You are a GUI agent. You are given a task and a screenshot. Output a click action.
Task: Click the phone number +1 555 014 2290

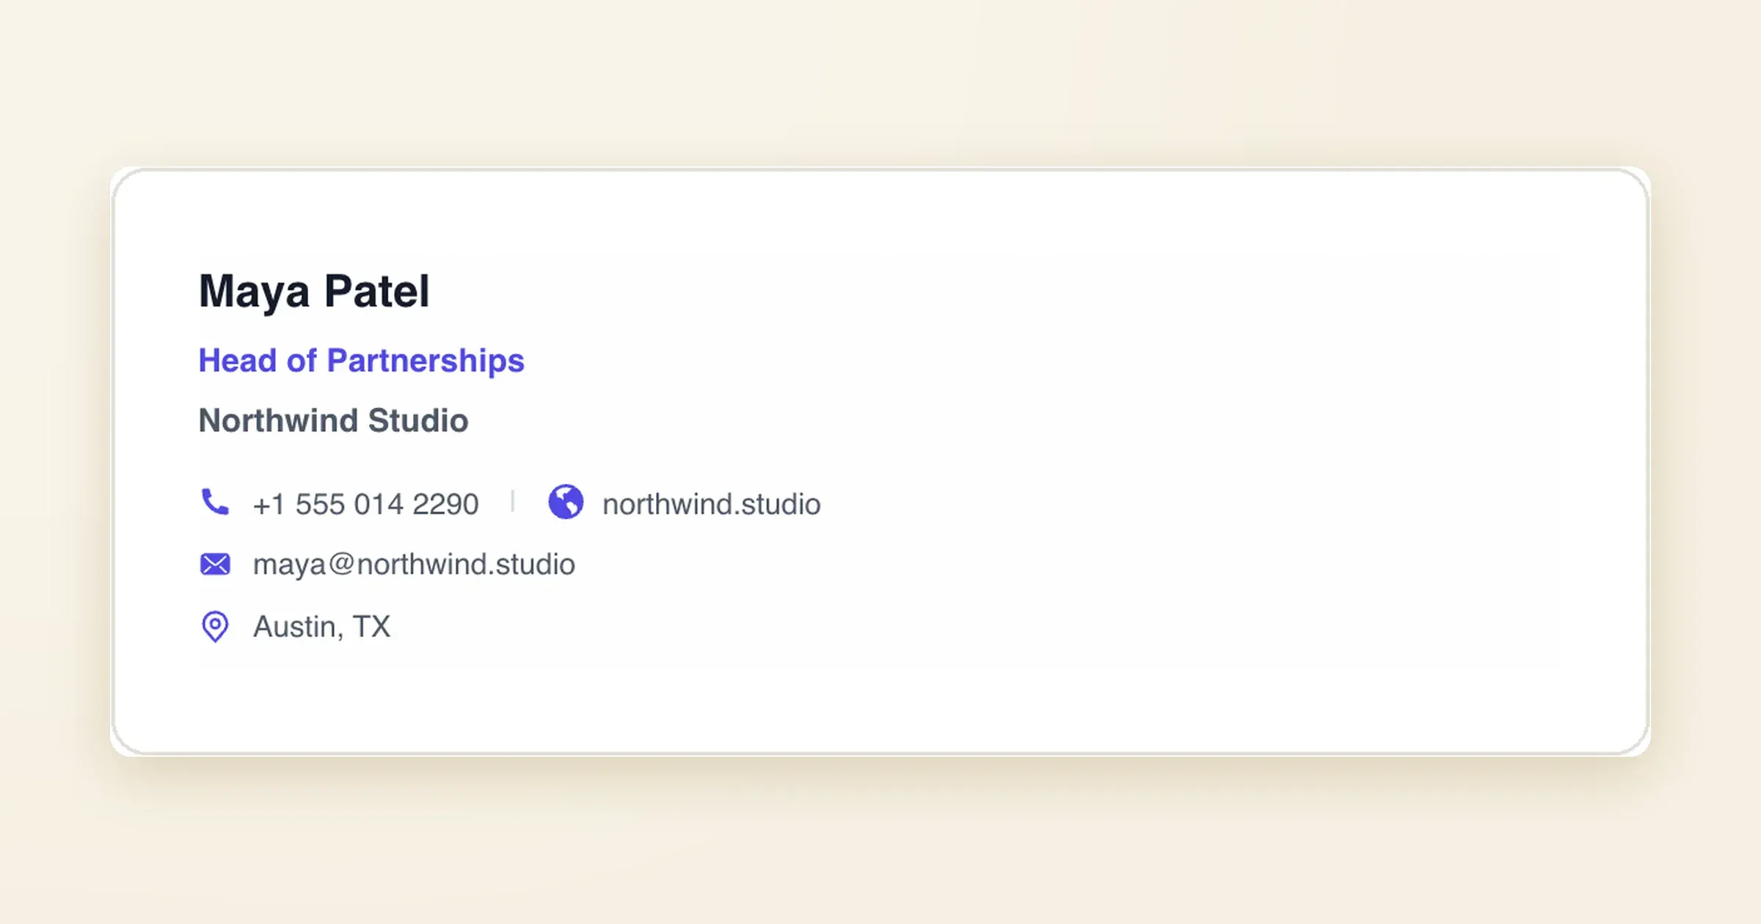[365, 505]
